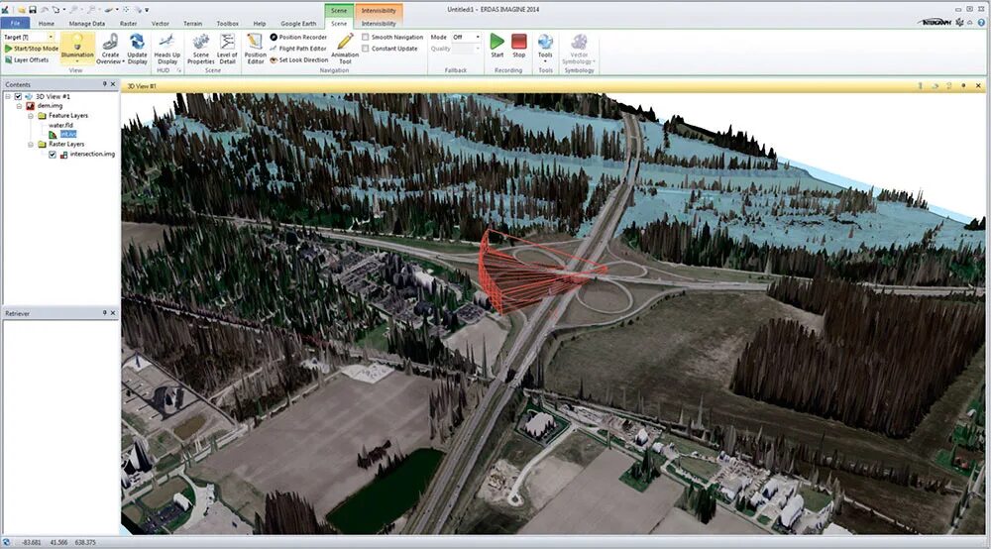Uncheck the 3D View #1 checkbox
The height and width of the screenshot is (549, 991).
(18, 97)
